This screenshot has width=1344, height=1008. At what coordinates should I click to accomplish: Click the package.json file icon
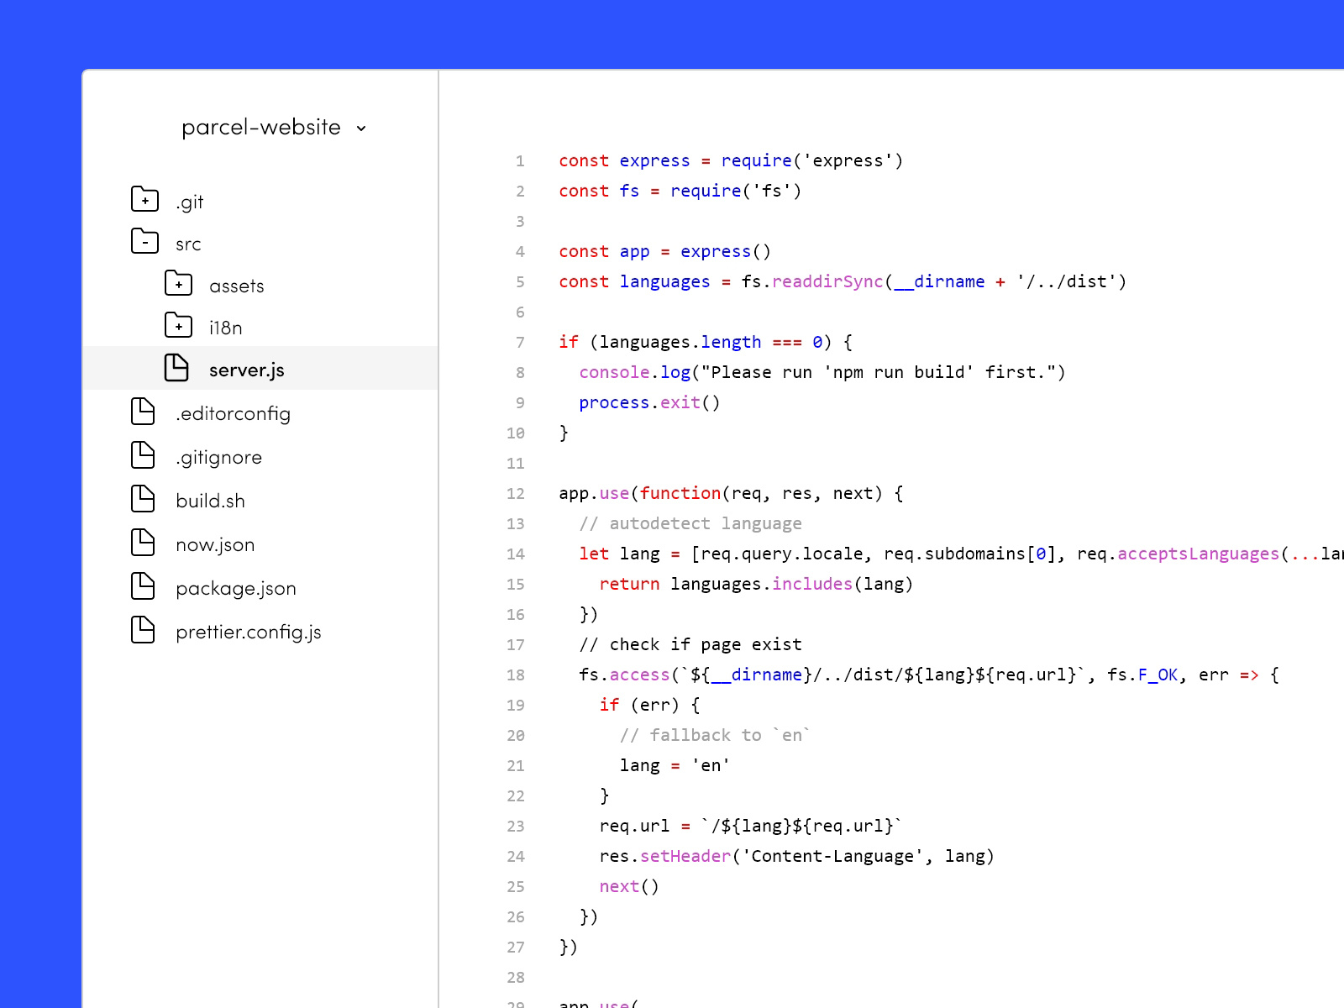[144, 586]
